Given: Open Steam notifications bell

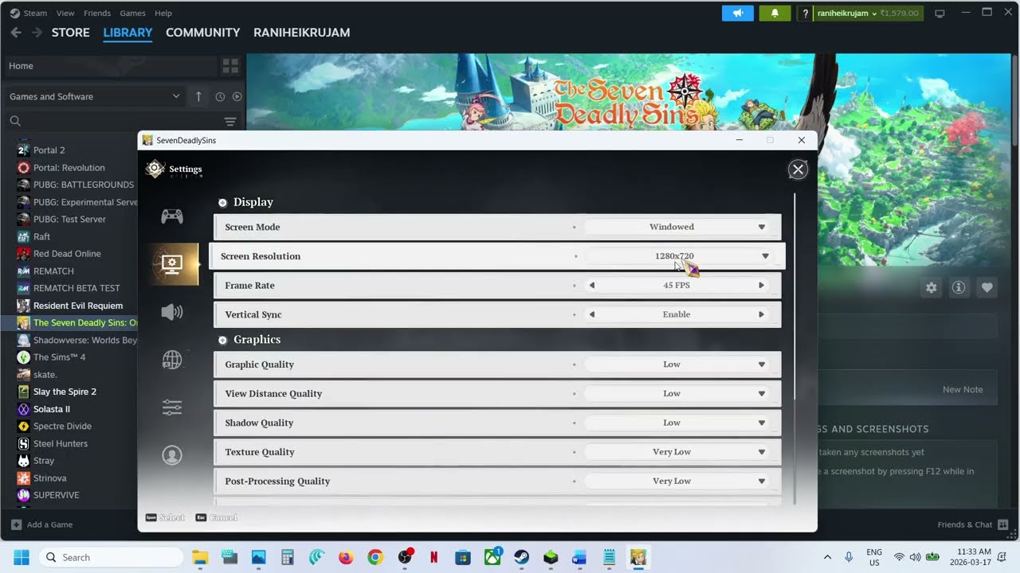Looking at the screenshot, I should (x=775, y=13).
